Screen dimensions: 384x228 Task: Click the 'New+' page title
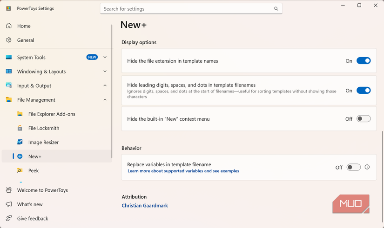click(134, 25)
